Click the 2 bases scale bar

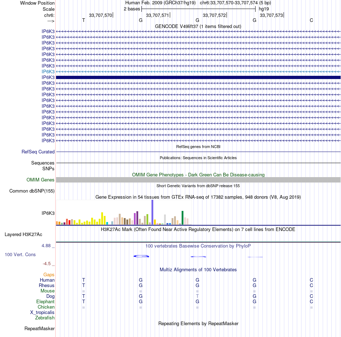pos(198,9)
